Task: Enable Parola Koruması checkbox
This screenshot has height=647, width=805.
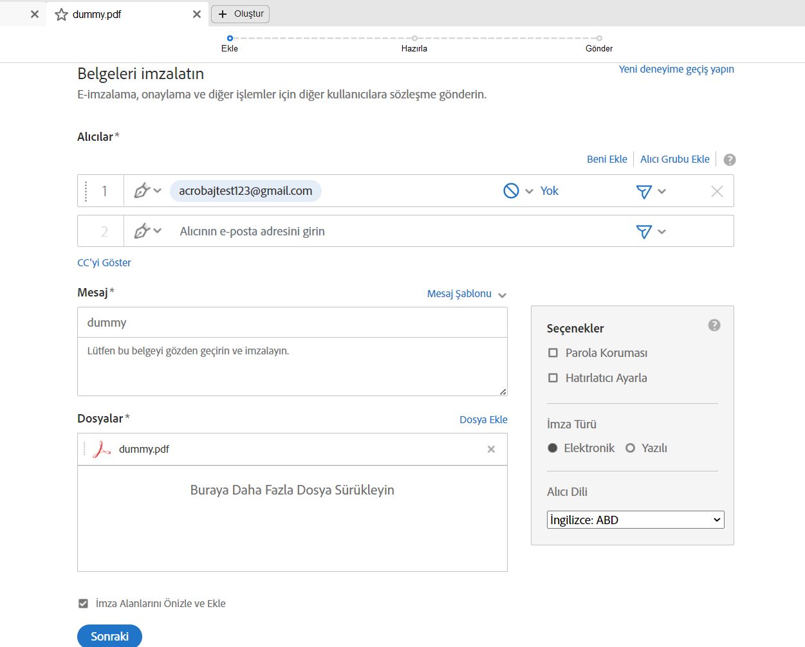Action: click(553, 353)
